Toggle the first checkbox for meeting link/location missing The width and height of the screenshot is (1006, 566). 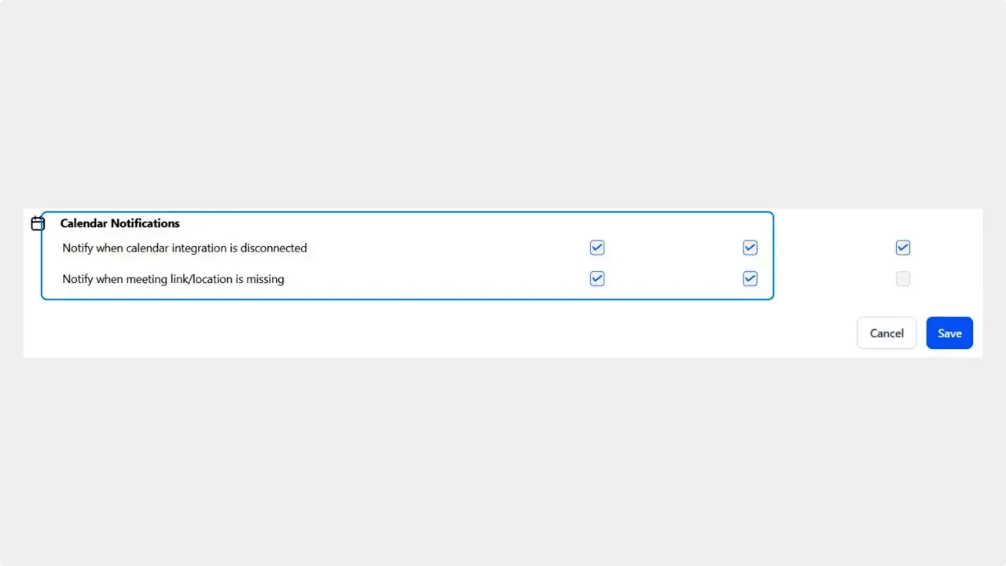[597, 278]
